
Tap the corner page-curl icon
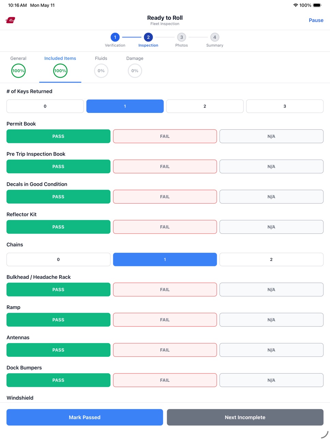325,435
